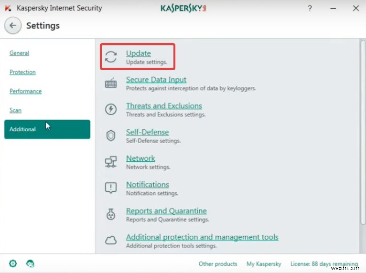Click the back arrow button
Viewport: 366px width, 273px height.
[x=13, y=25]
